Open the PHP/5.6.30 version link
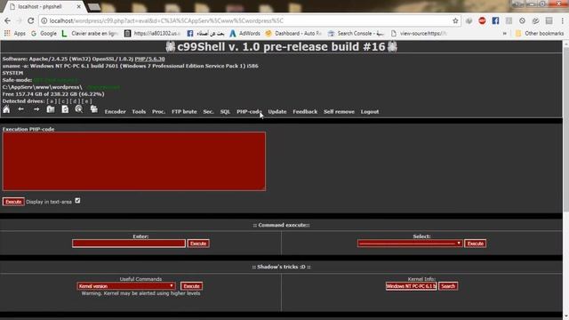 [x=149, y=59]
